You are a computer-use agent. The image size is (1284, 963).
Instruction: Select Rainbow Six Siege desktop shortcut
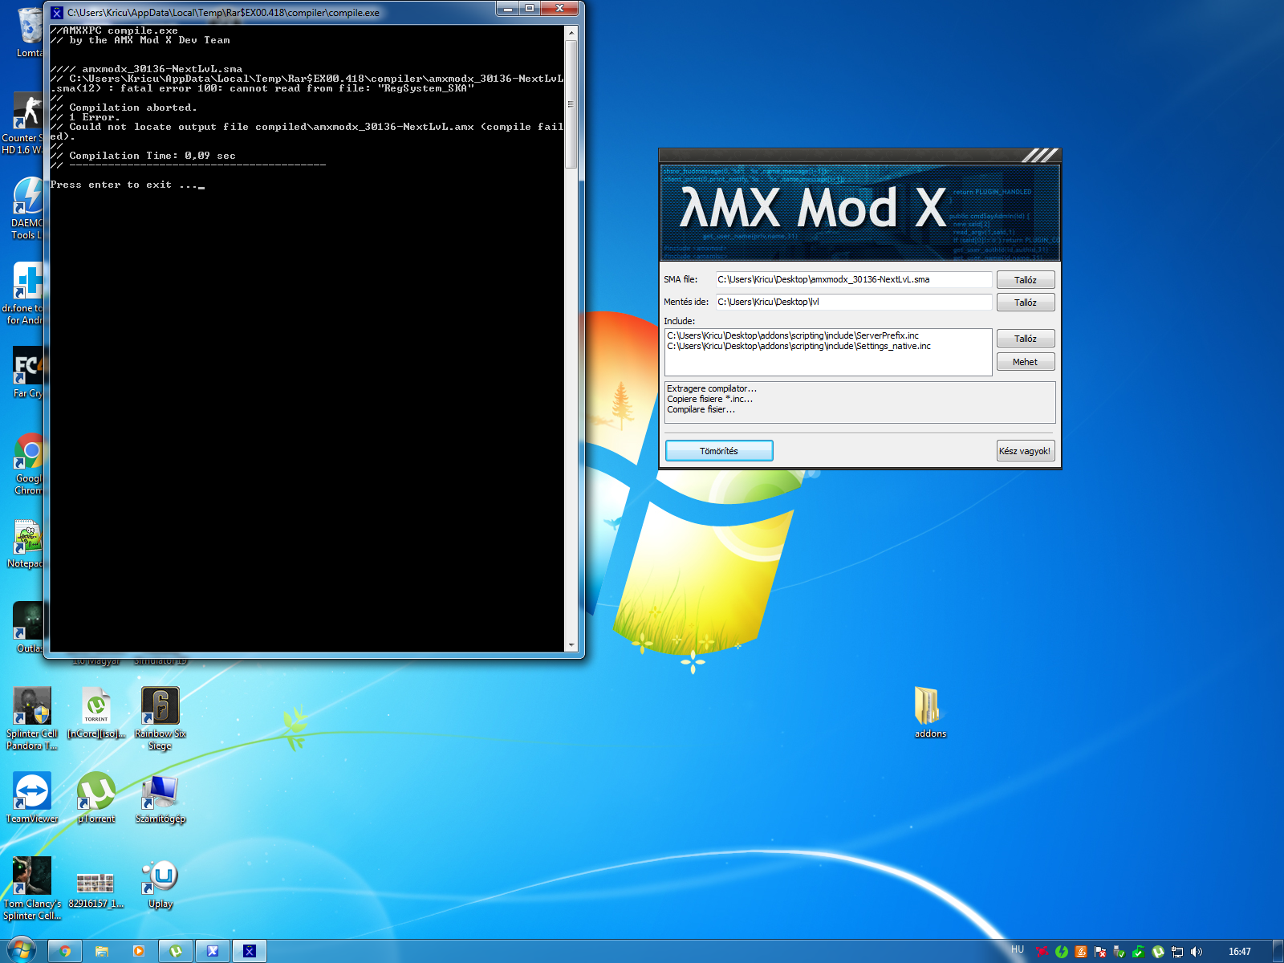coord(160,718)
